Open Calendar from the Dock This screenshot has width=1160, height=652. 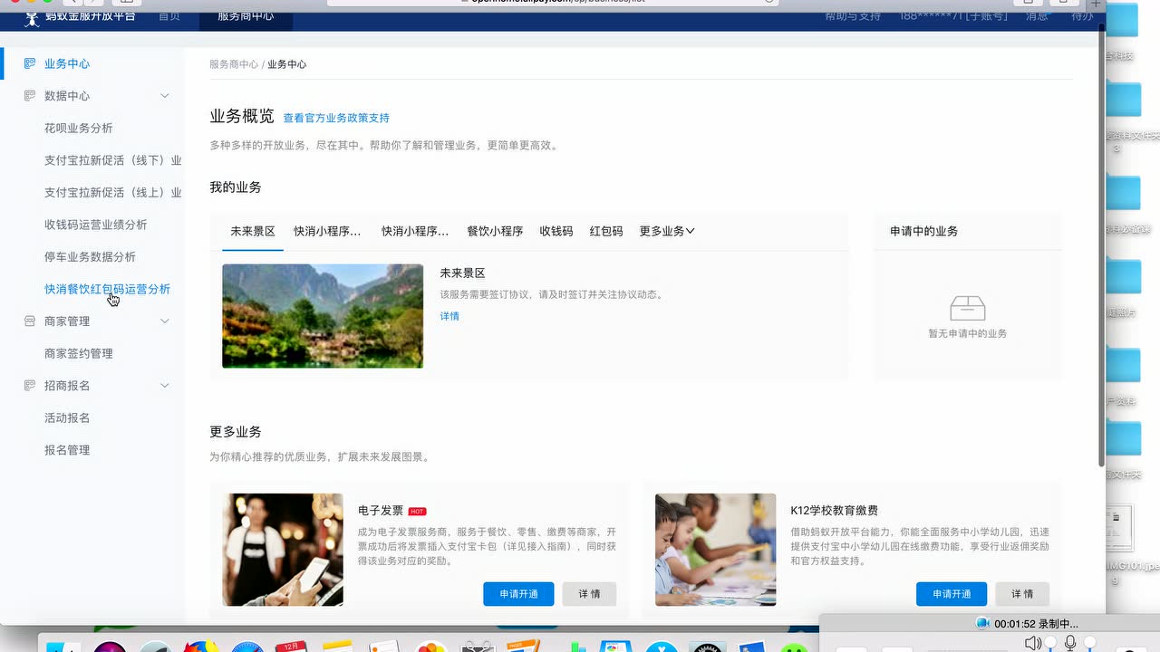pyautogui.click(x=292, y=647)
